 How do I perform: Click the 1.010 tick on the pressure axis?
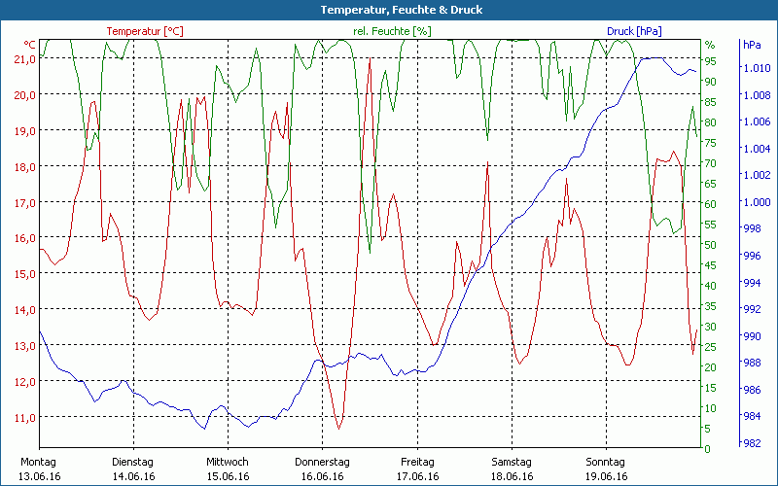click(x=756, y=68)
